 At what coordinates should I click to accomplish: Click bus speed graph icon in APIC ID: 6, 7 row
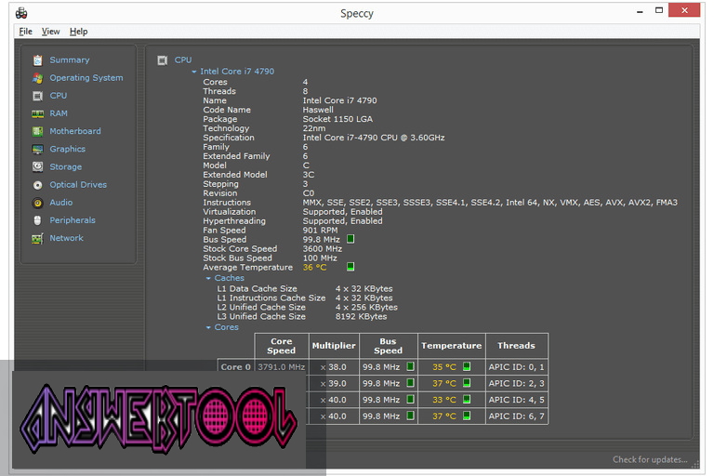(410, 416)
